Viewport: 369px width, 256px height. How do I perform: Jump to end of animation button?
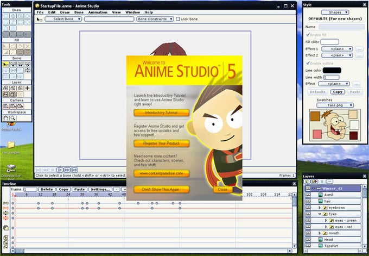(74, 170)
